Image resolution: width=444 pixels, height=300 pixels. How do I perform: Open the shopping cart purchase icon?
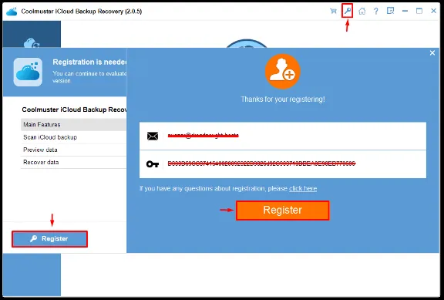333,11
